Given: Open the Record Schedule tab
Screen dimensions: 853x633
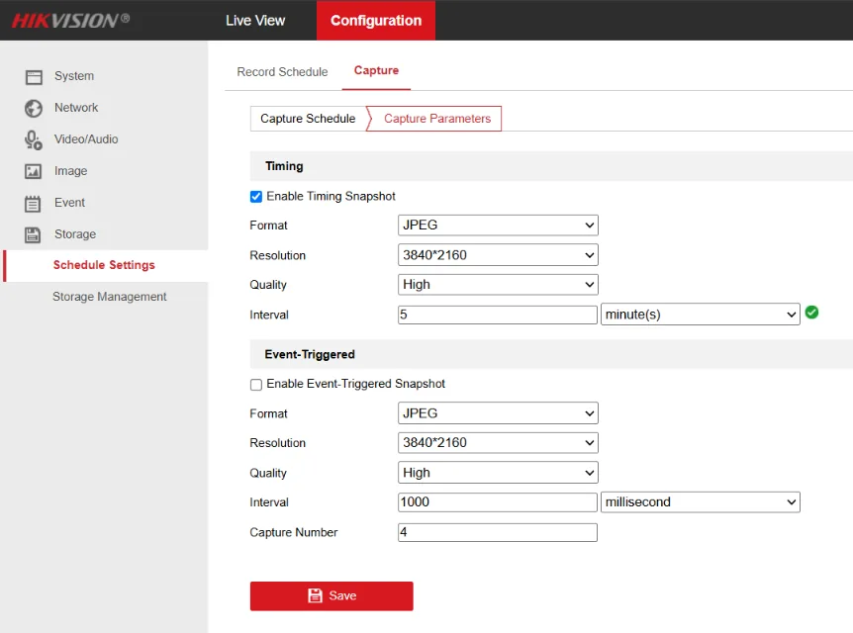Looking at the screenshot, I should pyautogui.click(x=282, y=72).
